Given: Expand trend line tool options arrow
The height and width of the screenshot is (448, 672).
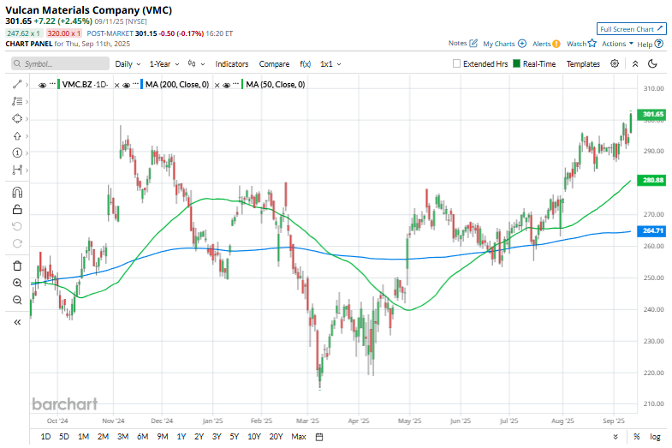Looking at the screenshot, I should pos(27,85).
